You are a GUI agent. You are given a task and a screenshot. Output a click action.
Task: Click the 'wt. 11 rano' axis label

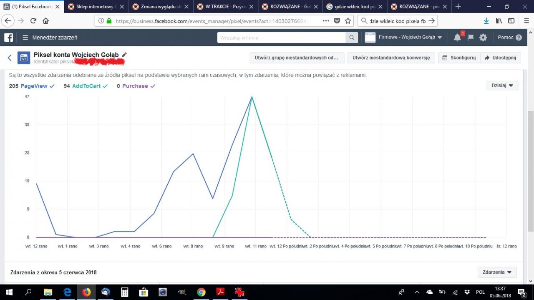click(x=256, y=246)
